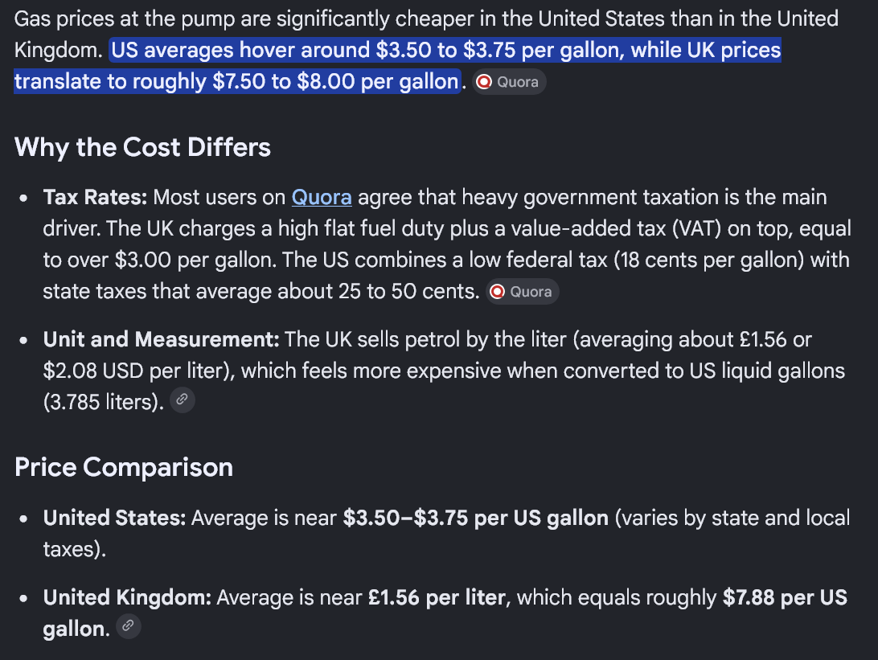Click the bold "United States:" label

114,519
